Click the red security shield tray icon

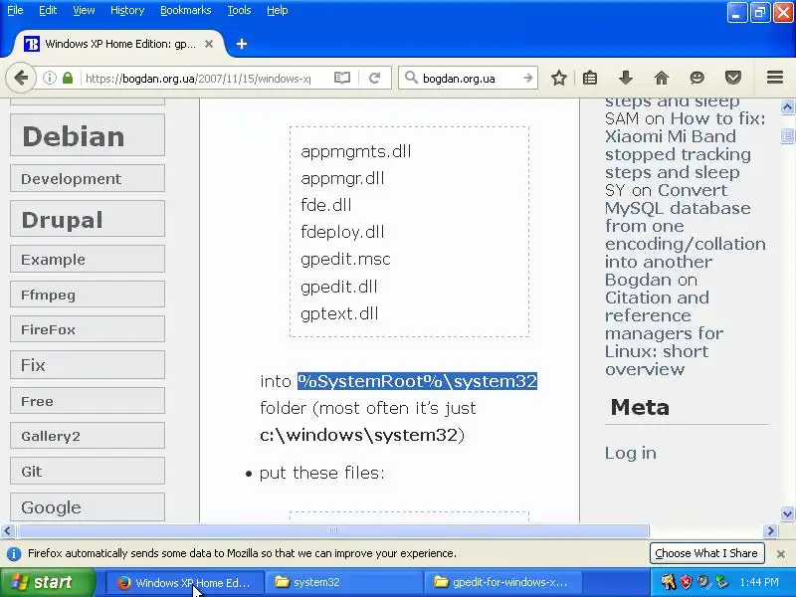[686, 582]
